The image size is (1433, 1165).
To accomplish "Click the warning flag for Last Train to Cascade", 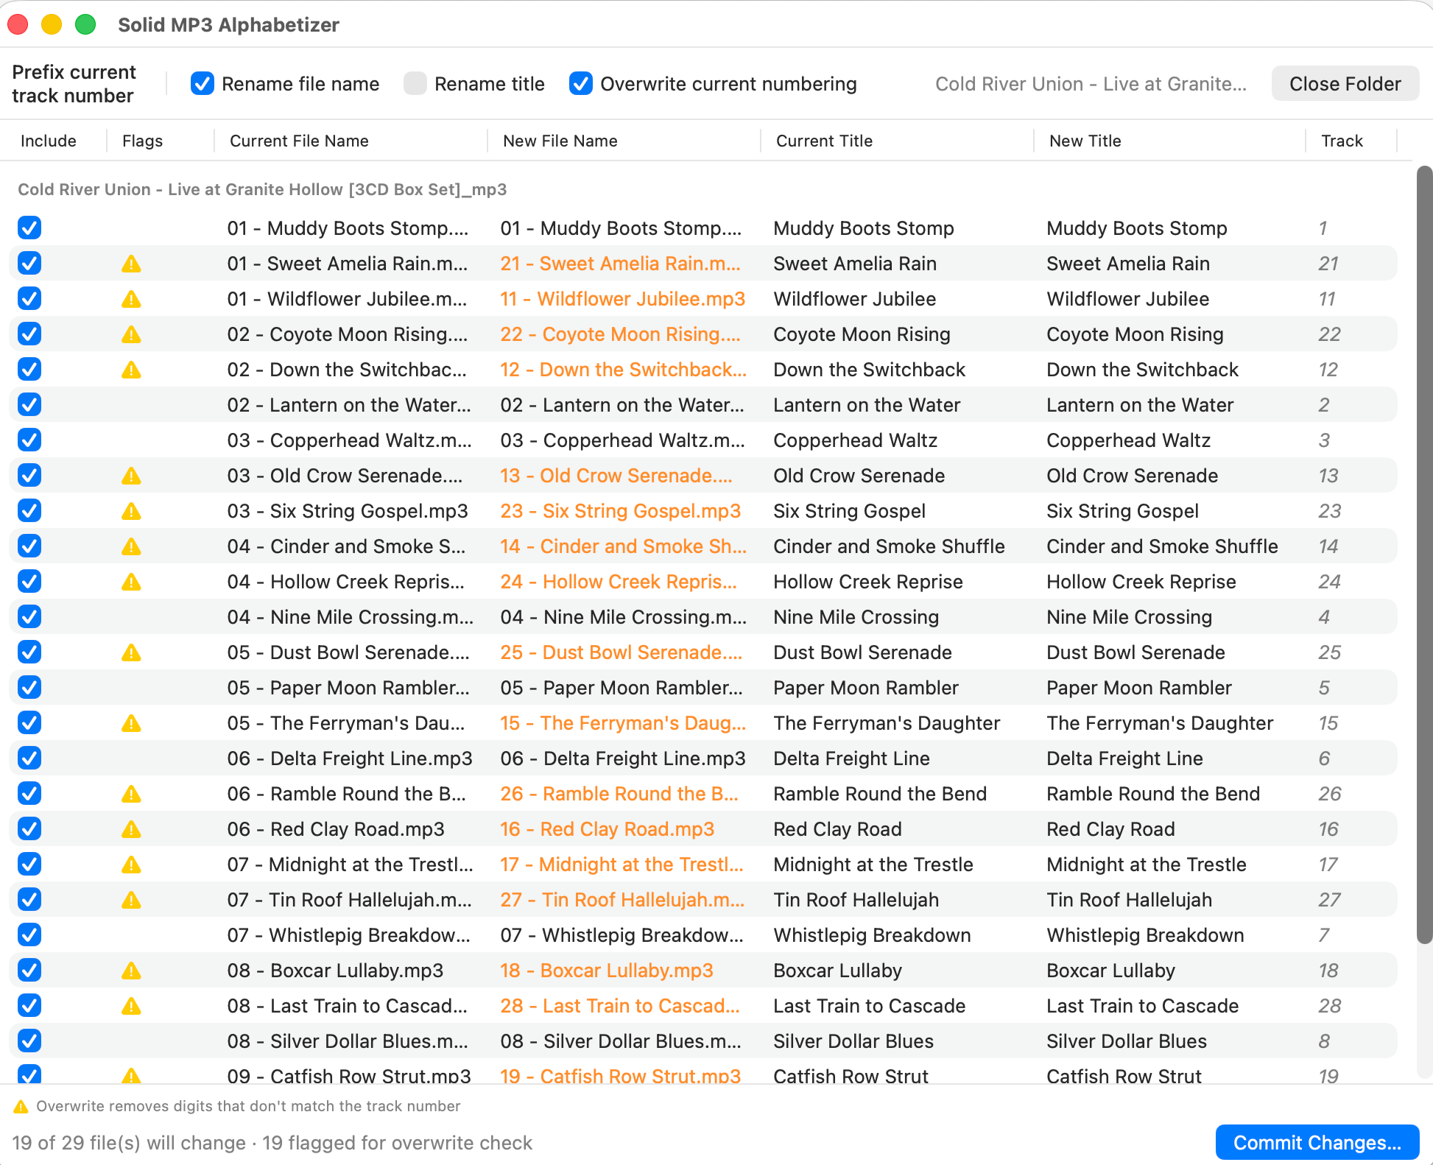I will [131, 1006].
